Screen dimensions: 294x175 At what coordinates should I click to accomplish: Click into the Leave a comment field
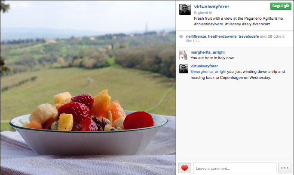pyautogui.click(x=235, y=168)
